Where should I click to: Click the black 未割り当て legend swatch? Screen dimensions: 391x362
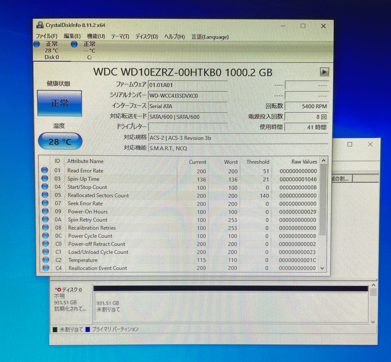(x=56, y=329)
